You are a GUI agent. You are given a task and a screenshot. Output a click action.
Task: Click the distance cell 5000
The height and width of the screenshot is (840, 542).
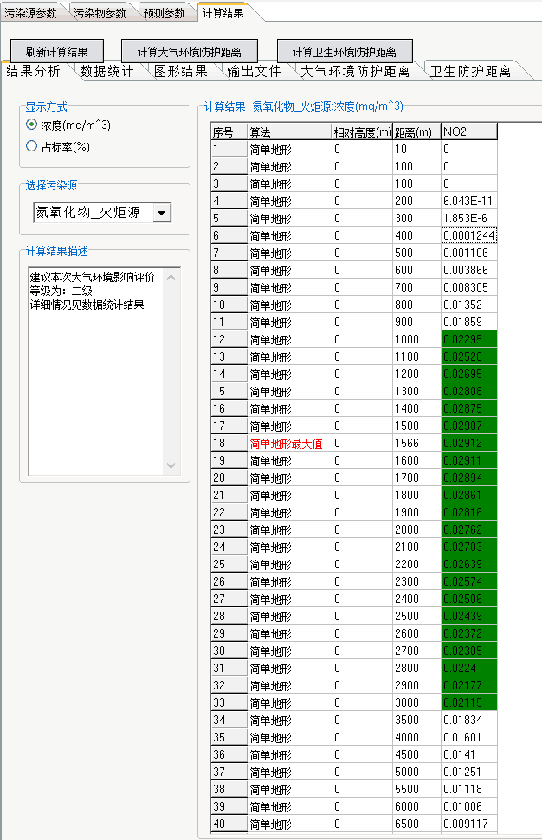[417, 772]
